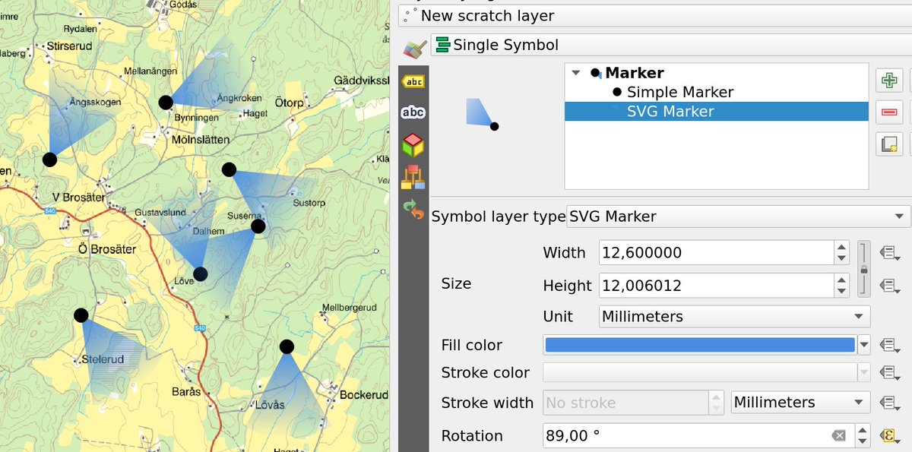Open the Labels tab with yellow abc icon

coord(413,81)
